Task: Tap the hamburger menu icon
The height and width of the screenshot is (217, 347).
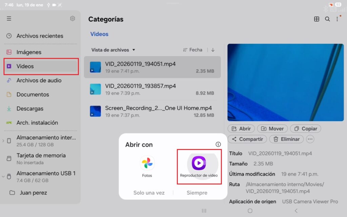Action: tap(9, 19)
